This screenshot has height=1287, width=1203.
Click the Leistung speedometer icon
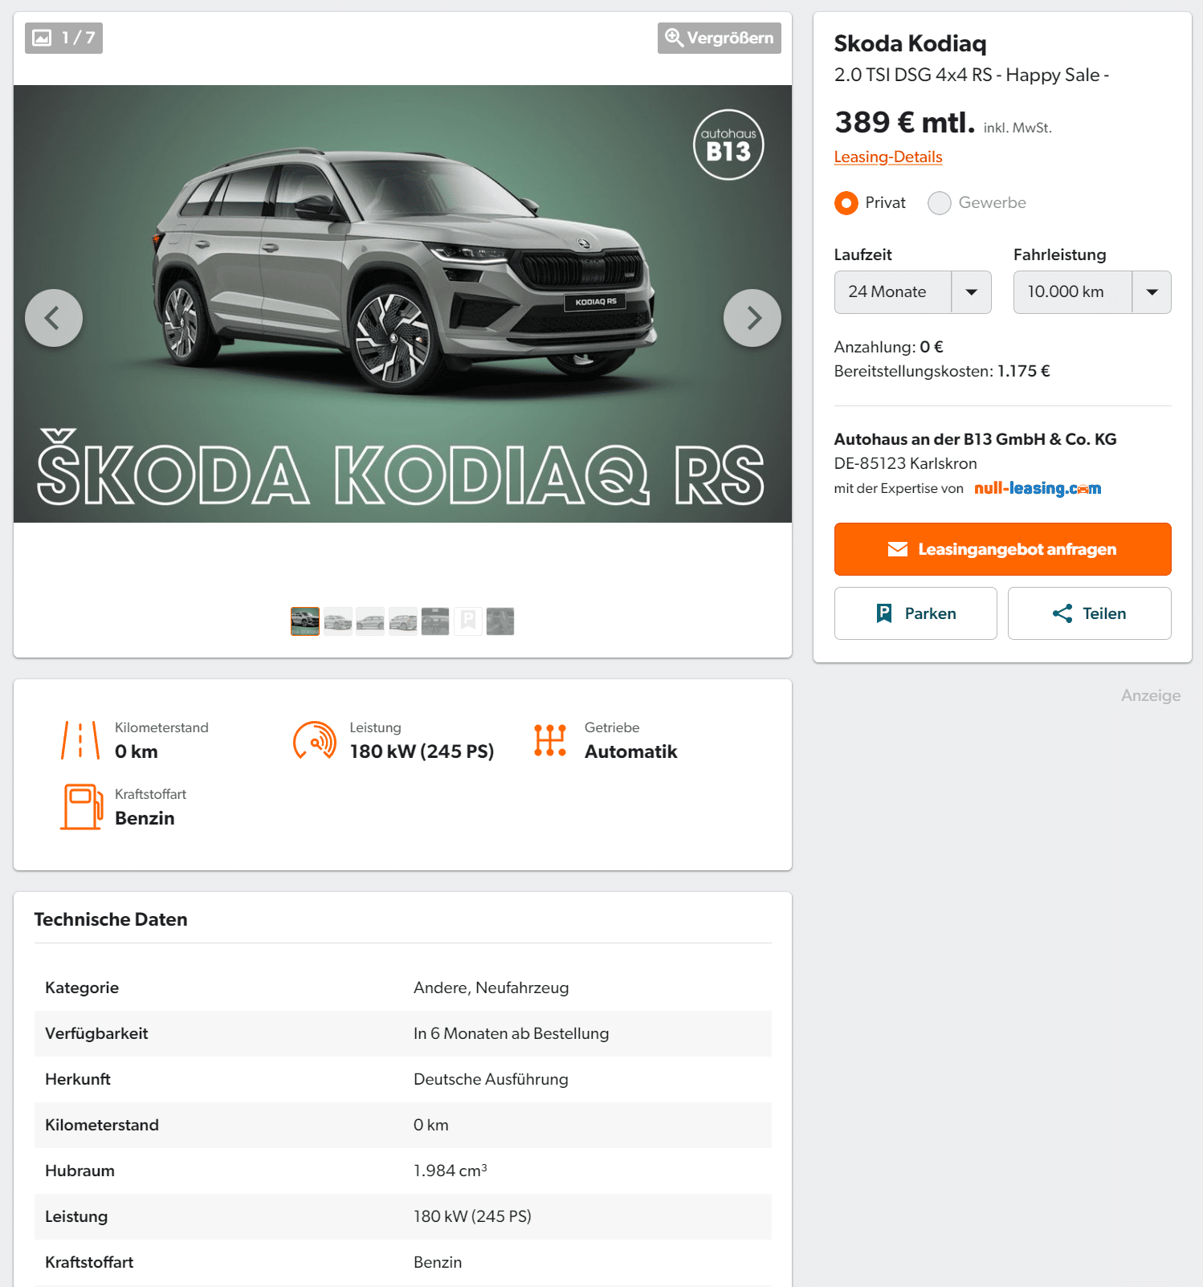(x=315, y=739)
